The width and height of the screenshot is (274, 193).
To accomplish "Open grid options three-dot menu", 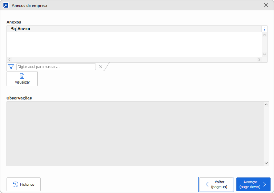I will [265, 29].
